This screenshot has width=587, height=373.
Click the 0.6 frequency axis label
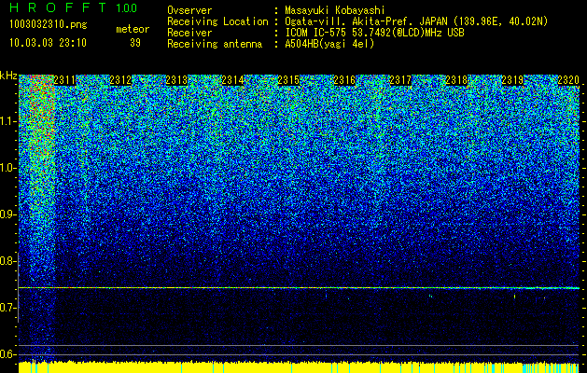pos(8,354)
